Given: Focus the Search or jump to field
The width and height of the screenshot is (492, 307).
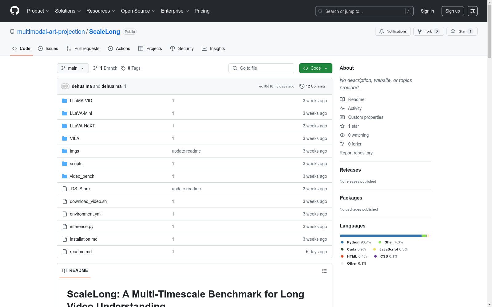Looking at the screenshot, I should [364, 11].
